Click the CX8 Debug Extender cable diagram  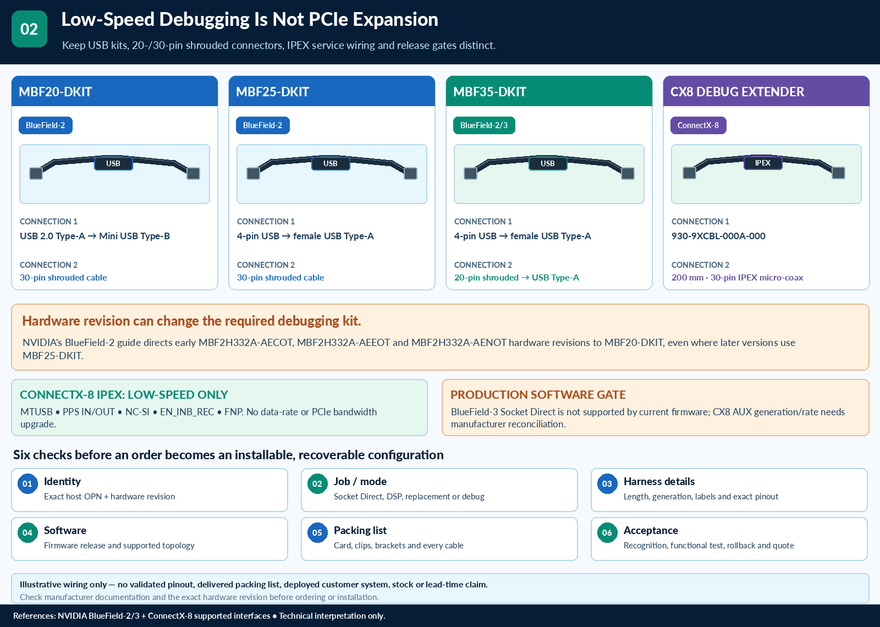(x=766, y=174)
